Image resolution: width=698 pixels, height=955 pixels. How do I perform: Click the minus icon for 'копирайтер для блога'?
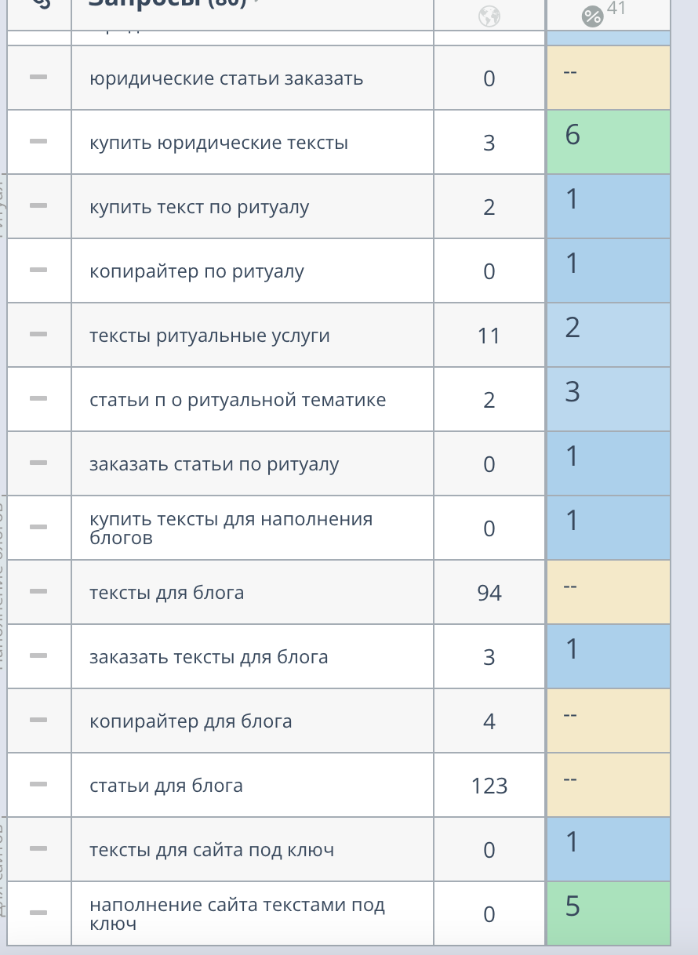click(x=38, y=720)
